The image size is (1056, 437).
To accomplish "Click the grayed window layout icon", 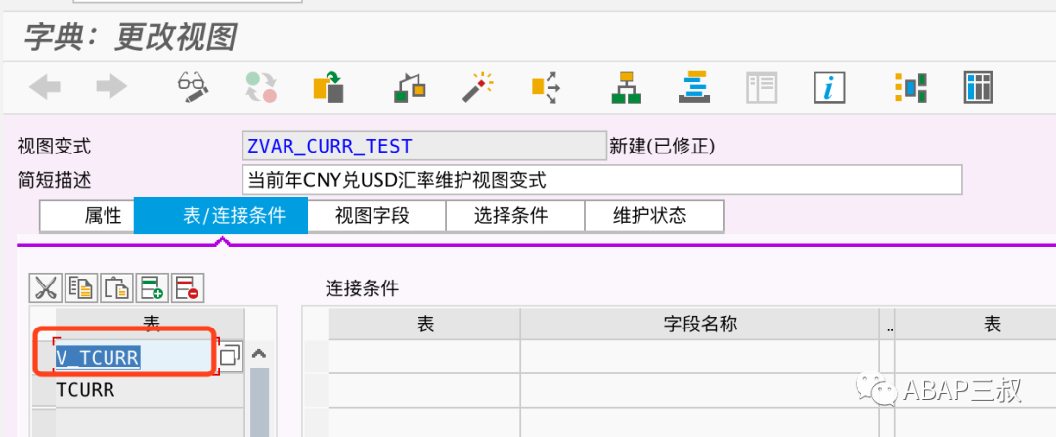I will (x=762, y=87).
